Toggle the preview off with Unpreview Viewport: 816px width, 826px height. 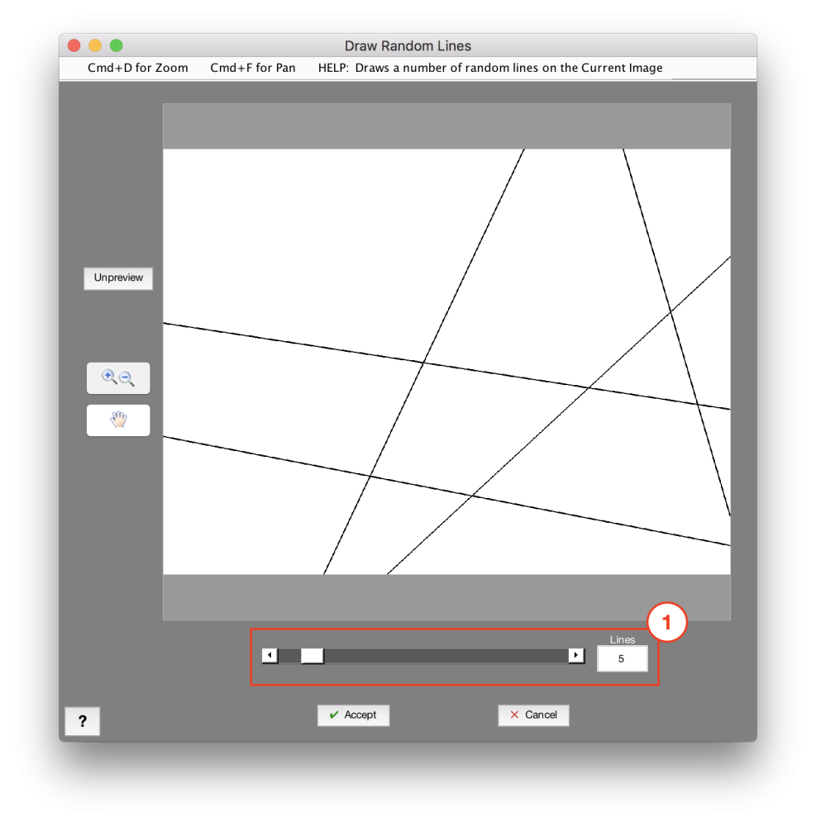pos(117,278)
